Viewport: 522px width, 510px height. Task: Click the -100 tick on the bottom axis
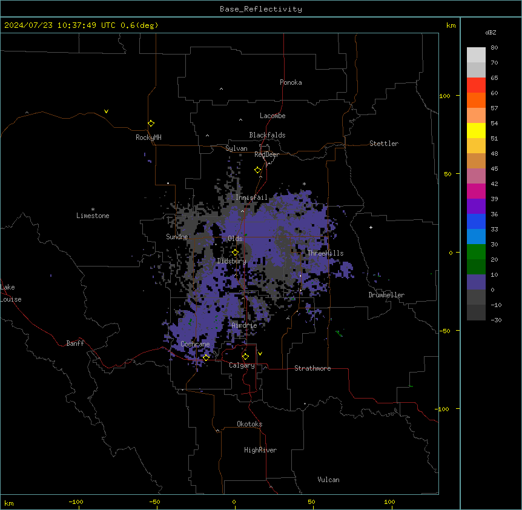(x=76, y=502)
